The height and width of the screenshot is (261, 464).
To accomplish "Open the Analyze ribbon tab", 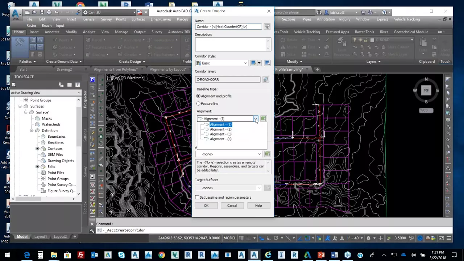I will (x=89, y=32).
